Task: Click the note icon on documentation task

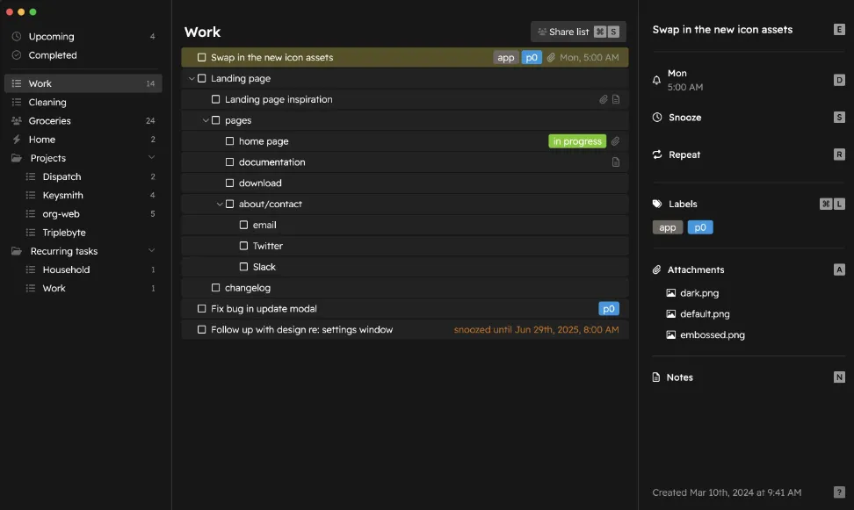Action: coord(616,162)
